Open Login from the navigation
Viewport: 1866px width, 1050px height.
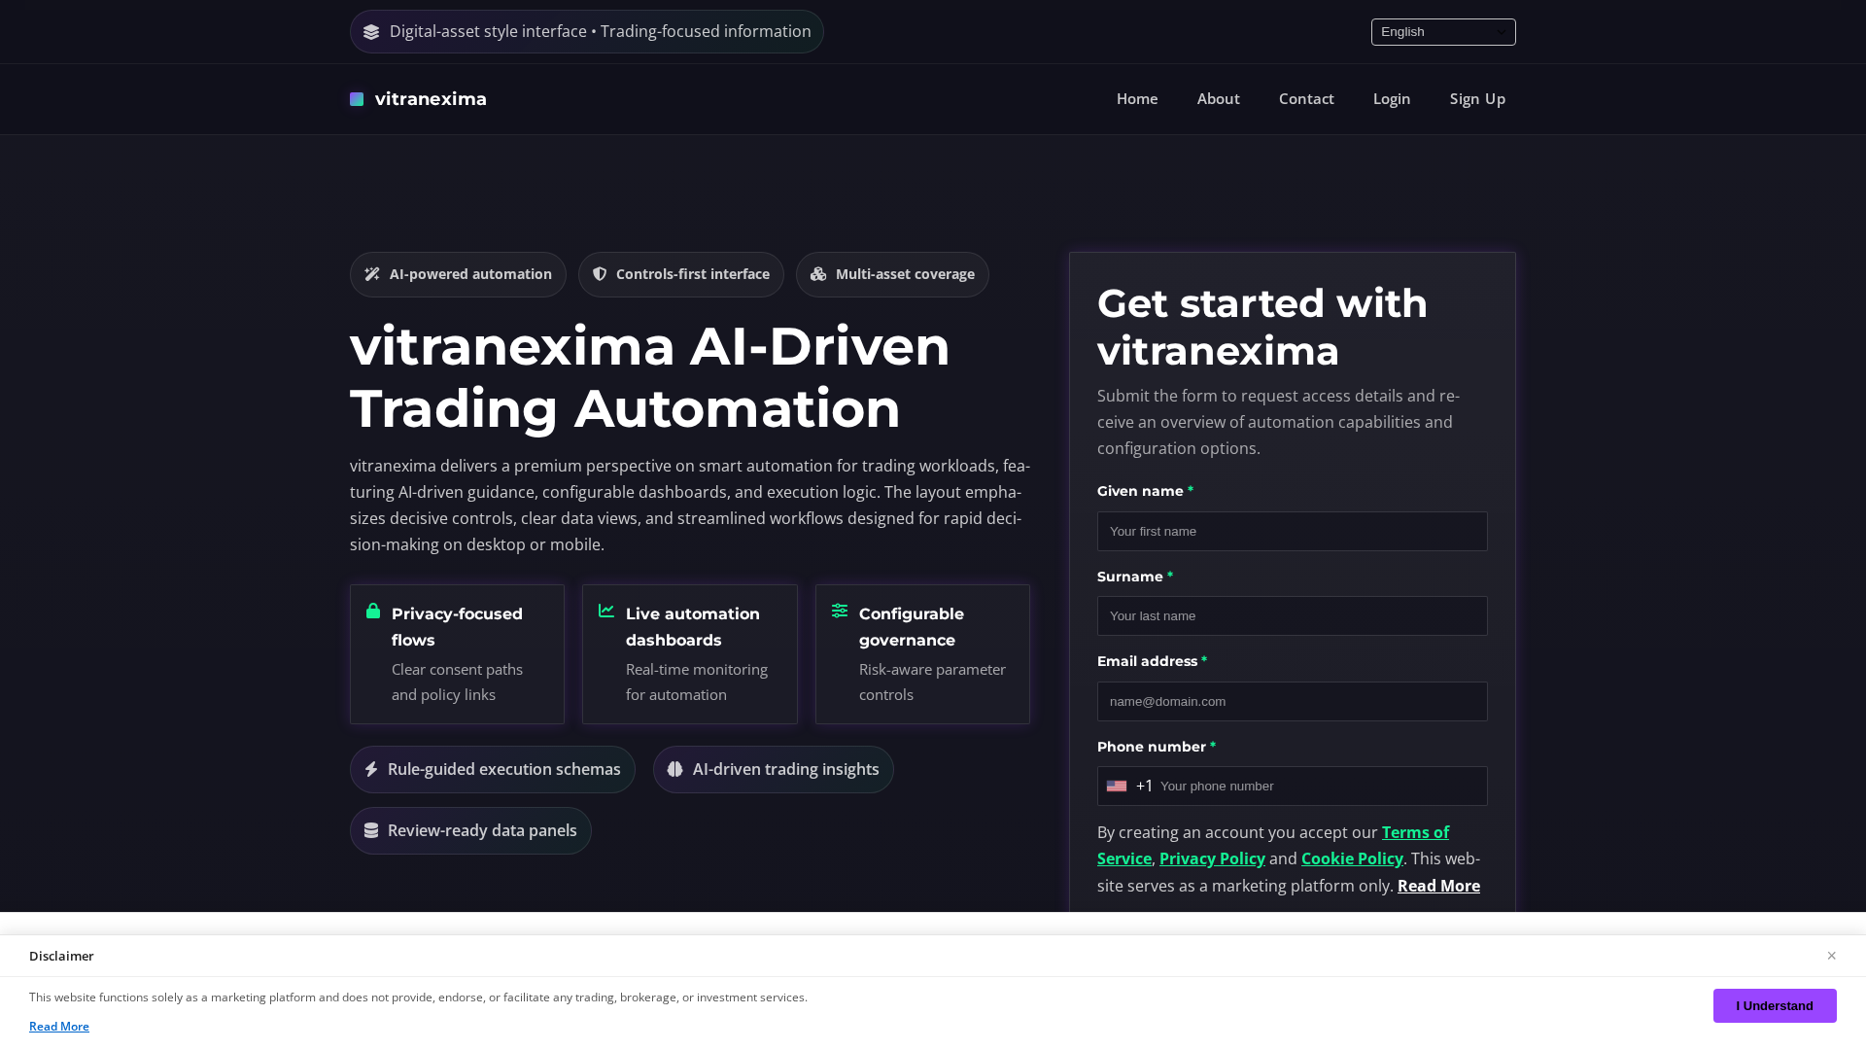tap(1392, 99)
